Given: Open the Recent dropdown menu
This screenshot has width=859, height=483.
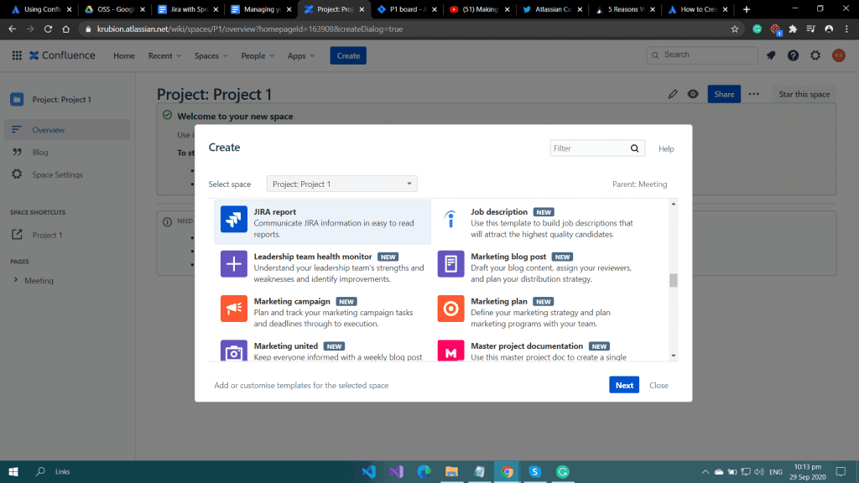Looking at the screenshot, I should [164, 56].
